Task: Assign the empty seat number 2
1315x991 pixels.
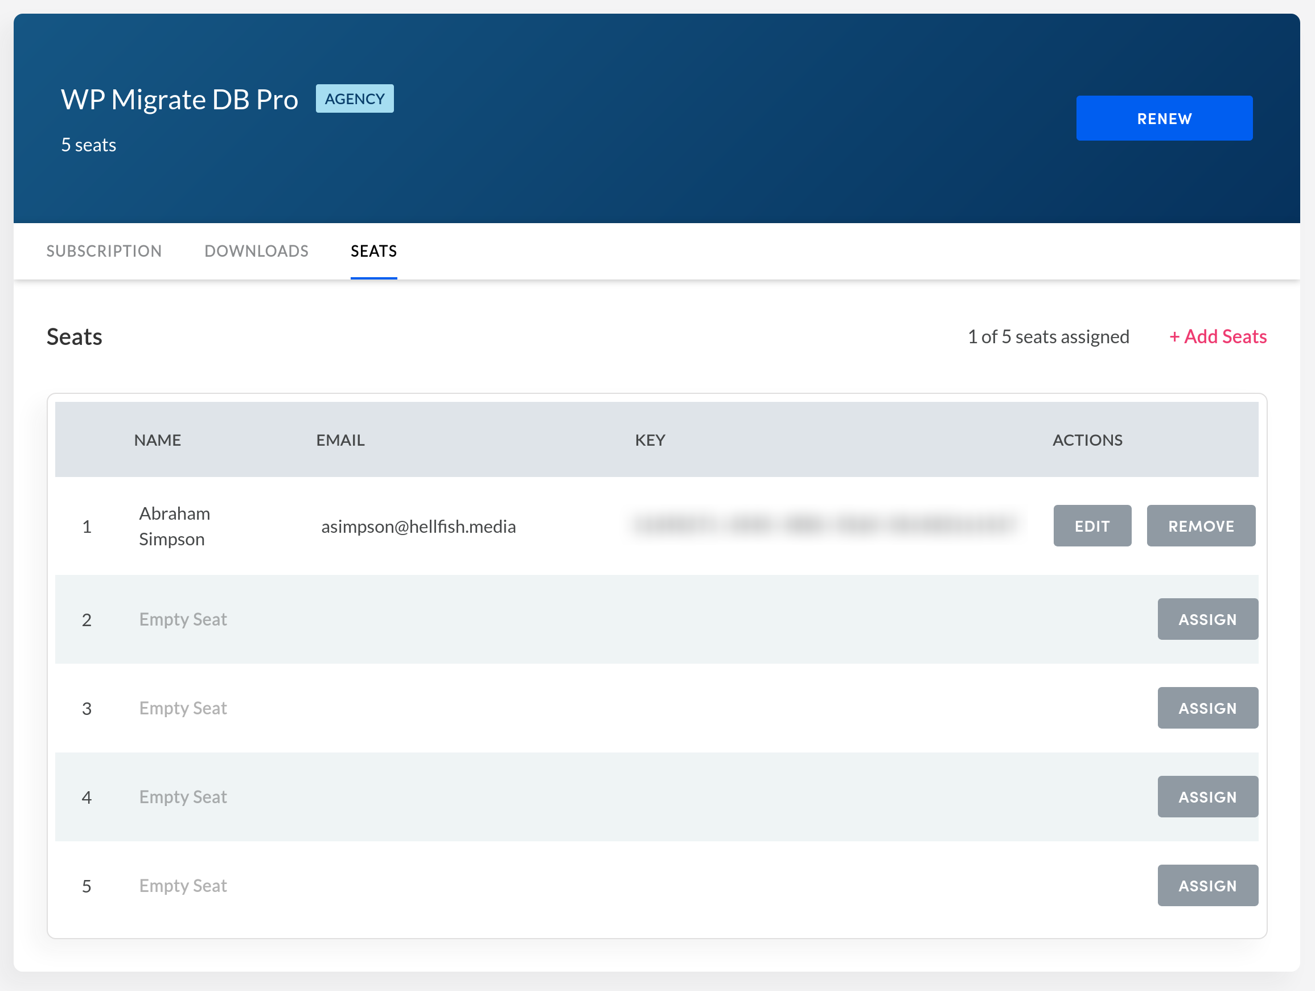Action: point(1207,619)
